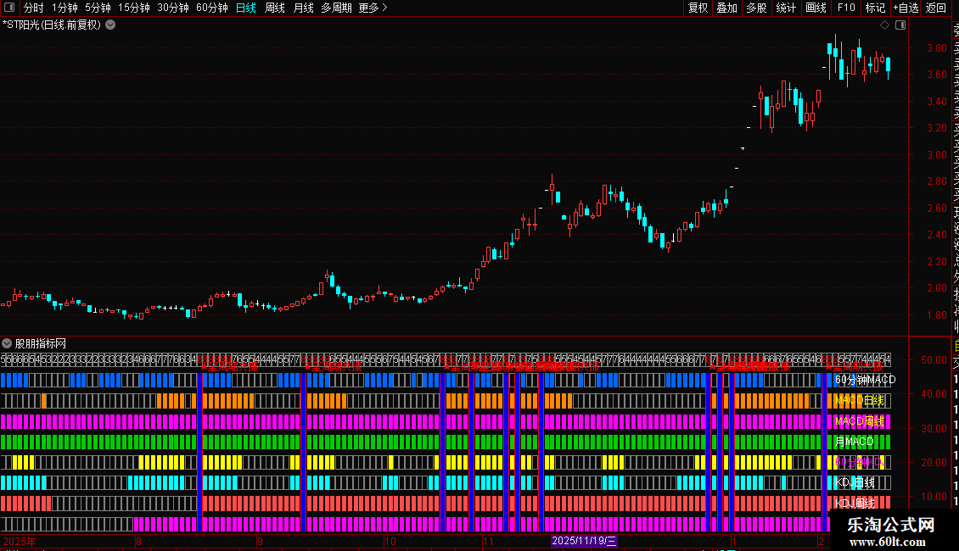
Task: Click month 11 on time axis
Action: click(488, 541)
